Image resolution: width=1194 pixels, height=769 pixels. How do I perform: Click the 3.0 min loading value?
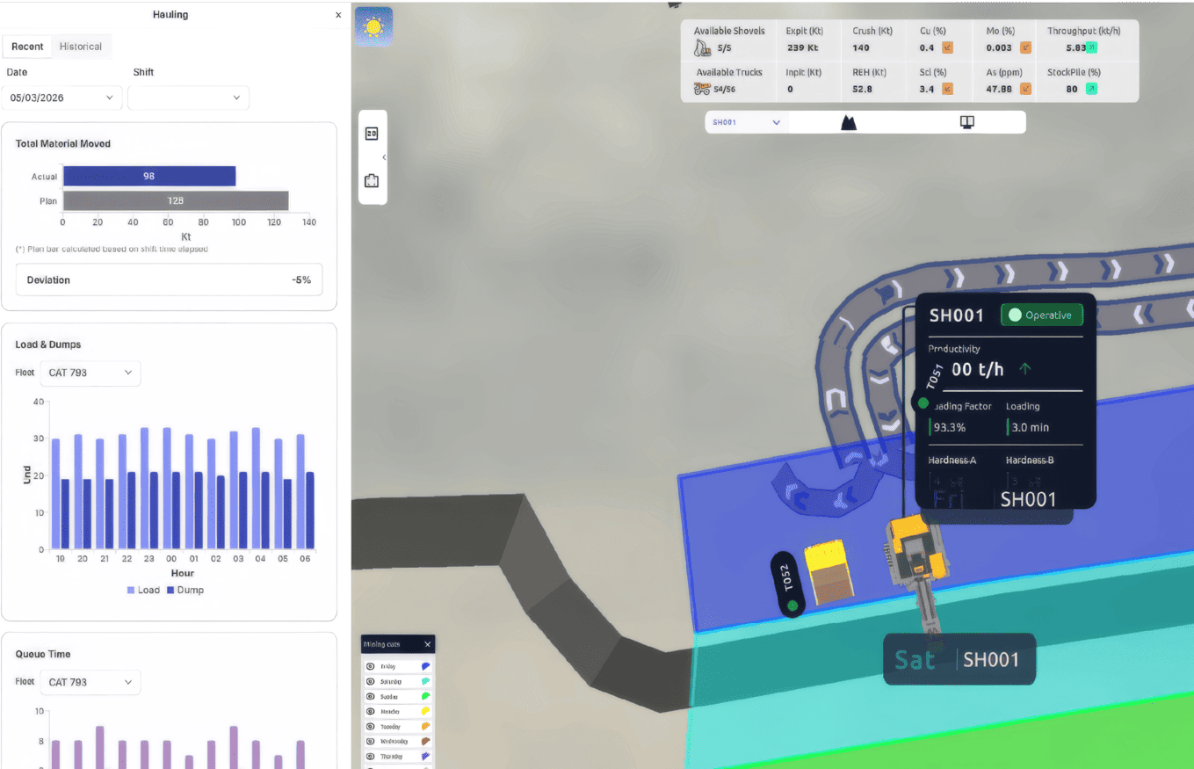(1030, 427)
